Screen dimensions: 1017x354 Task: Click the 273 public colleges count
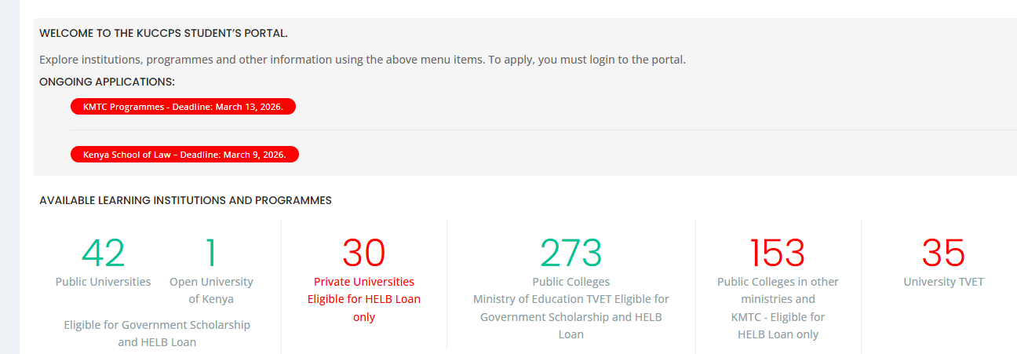point(570,253)
